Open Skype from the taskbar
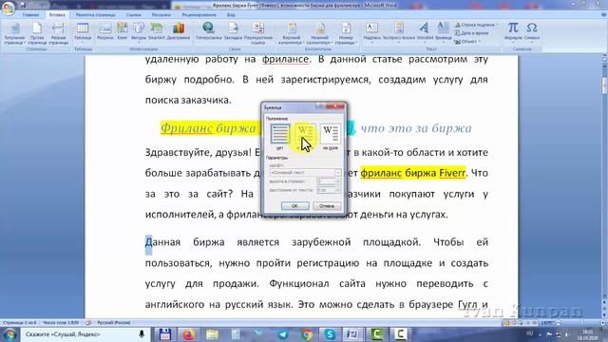The image size is (608, 342). click(330, 334)
